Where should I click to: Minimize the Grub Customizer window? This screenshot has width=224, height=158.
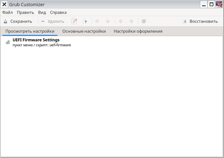click(204, 5)
